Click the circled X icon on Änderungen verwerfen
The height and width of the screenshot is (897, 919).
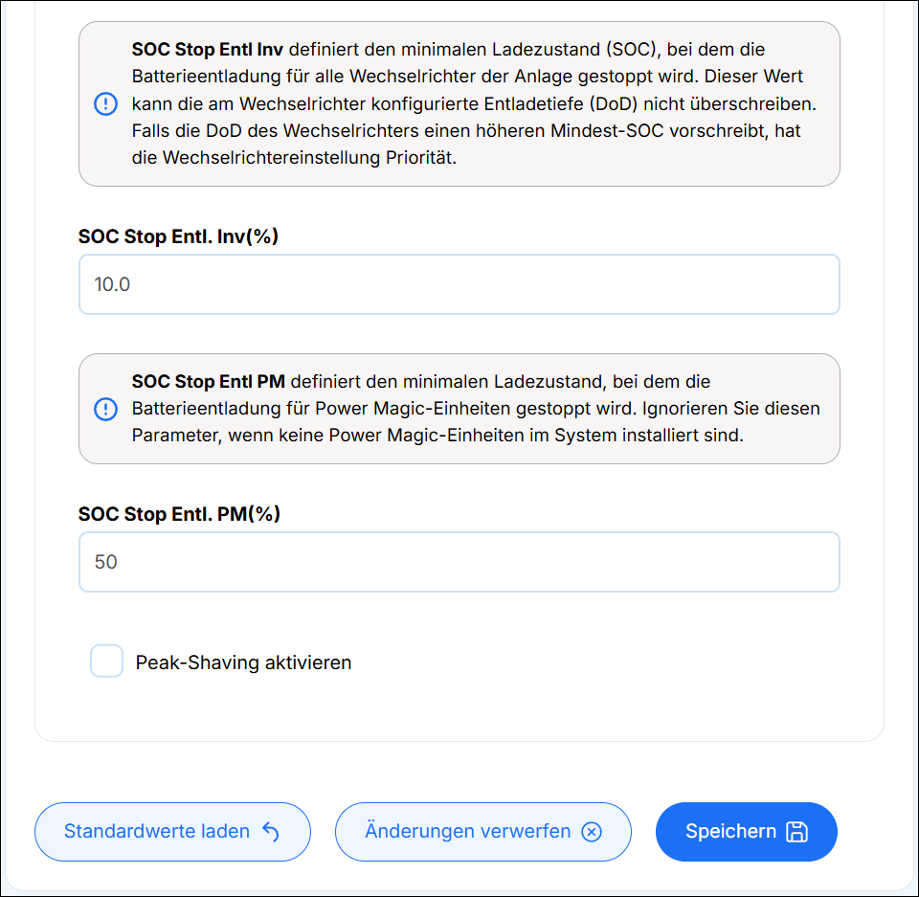pyautogui.click(x=592, y=831)
